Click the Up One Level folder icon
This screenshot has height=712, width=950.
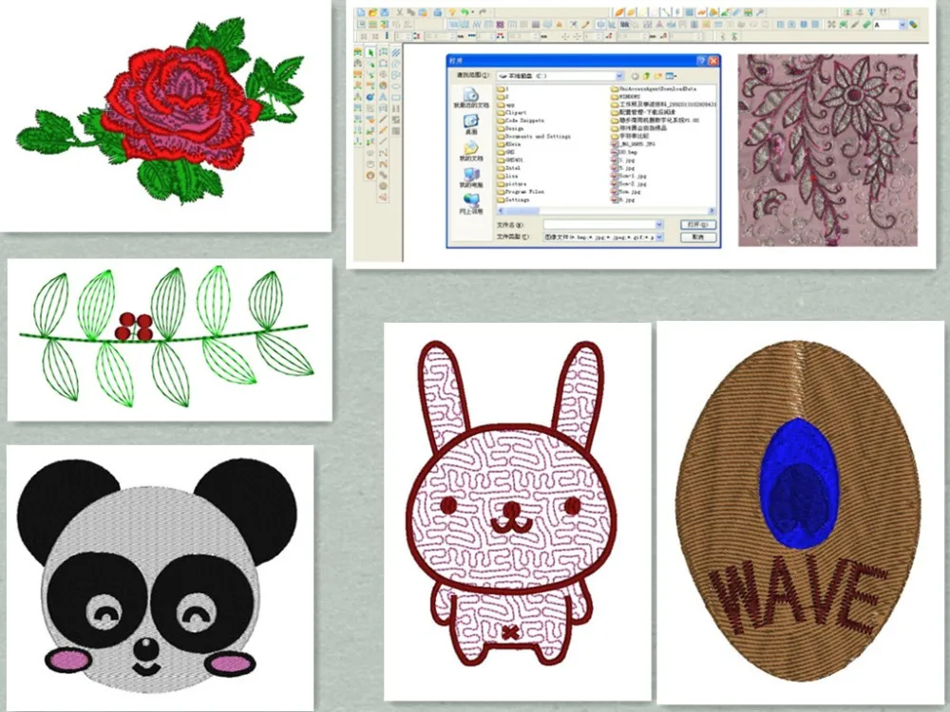pyautogui.click(x=646, y=76)
